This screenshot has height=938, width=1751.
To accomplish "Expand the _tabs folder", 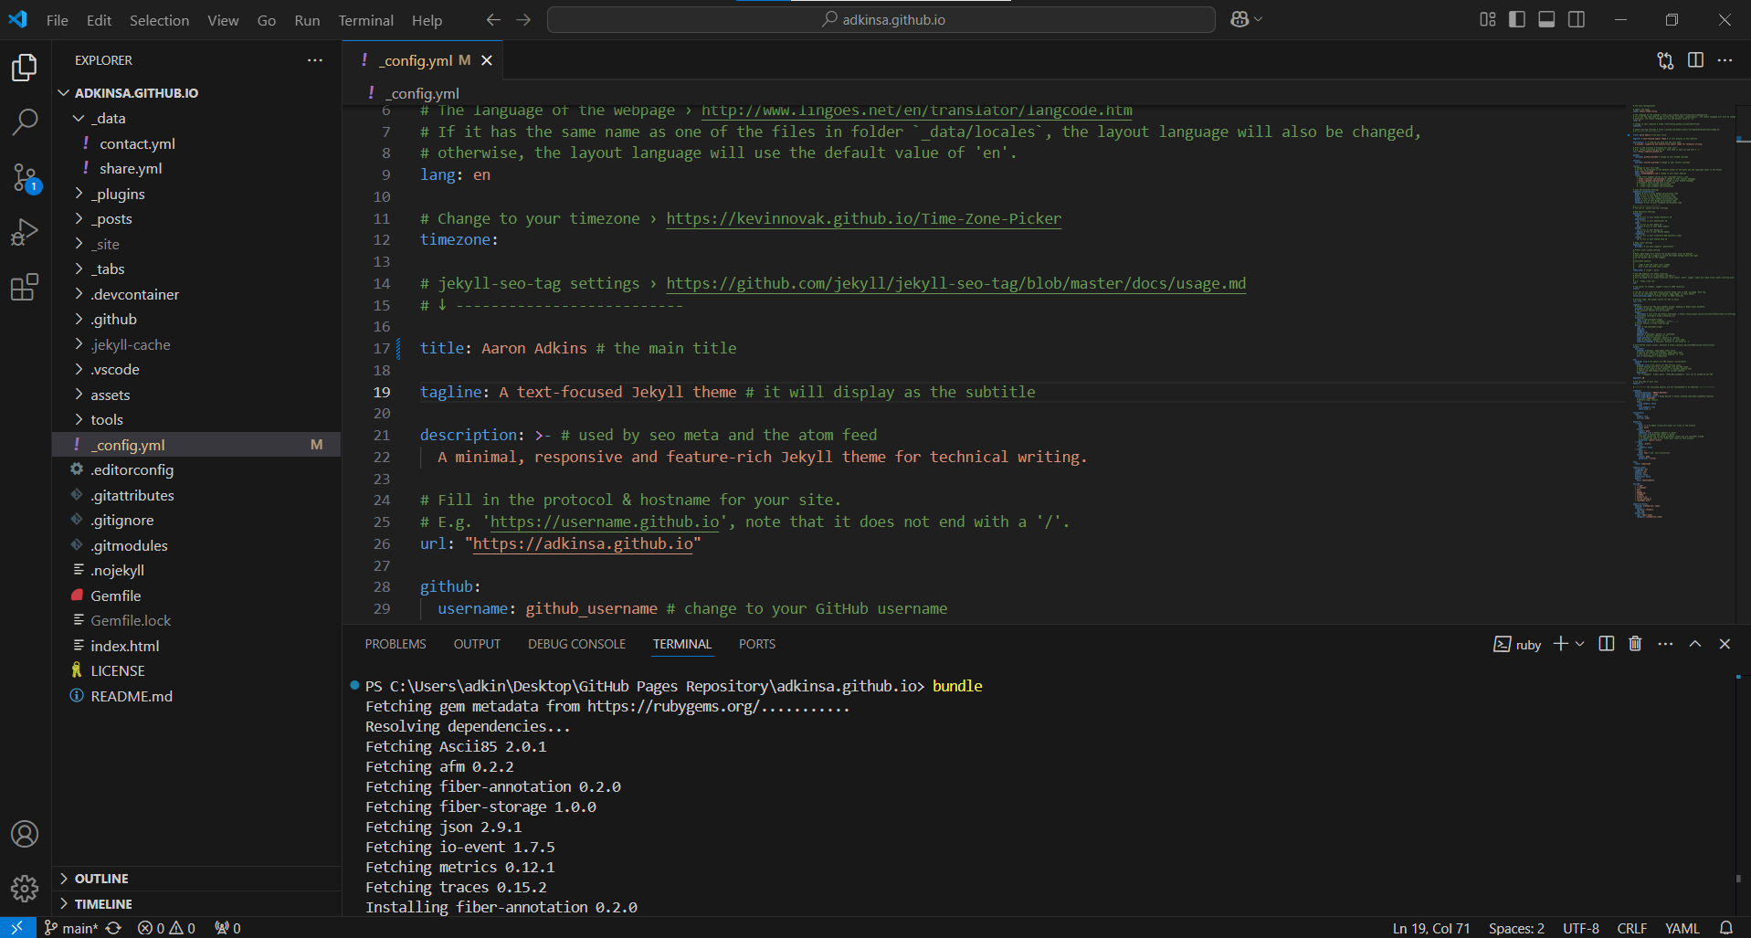I will 79,269.
